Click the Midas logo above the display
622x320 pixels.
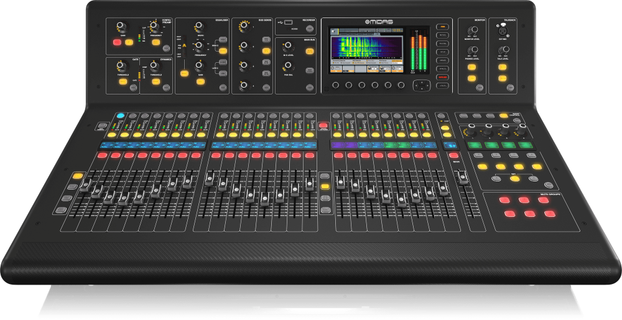[x=378, y=22]
